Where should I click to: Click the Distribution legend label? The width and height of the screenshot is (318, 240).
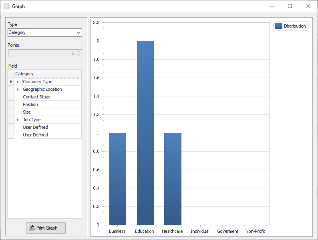[x=295, y=26]
